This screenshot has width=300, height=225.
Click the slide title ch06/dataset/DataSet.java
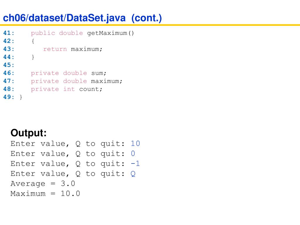click(64, 18)
